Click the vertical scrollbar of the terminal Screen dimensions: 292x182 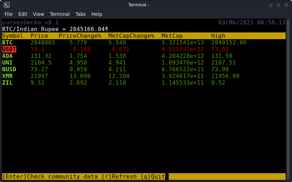pyautogui.click(x=288, y=99)
